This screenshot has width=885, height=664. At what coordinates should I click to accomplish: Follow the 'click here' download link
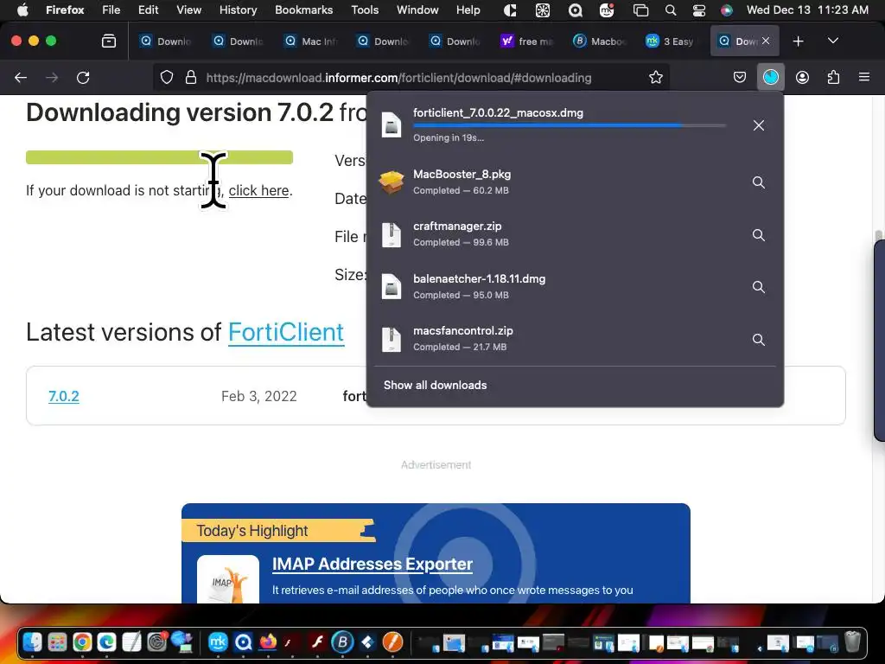[x=258, y=191]
